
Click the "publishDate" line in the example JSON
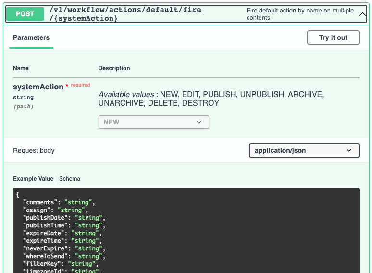[x=64, y=218]
